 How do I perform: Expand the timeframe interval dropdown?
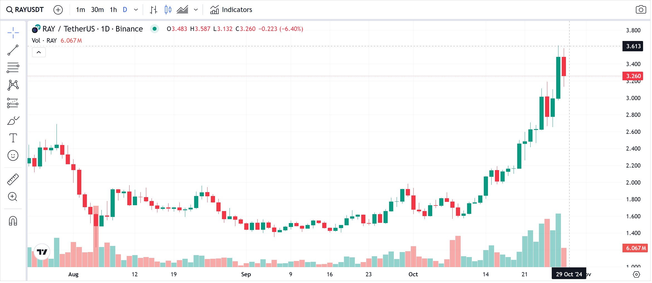tap(136, 10)
